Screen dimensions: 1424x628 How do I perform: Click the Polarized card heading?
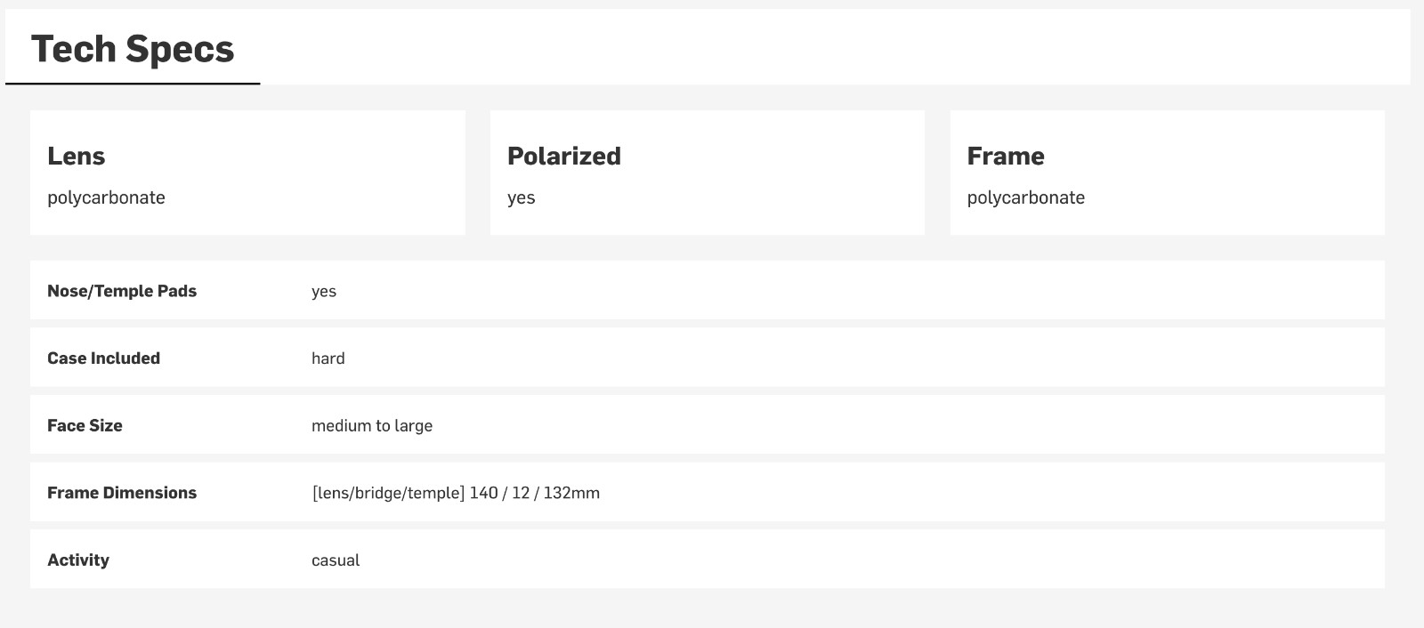tap(563, 156)
